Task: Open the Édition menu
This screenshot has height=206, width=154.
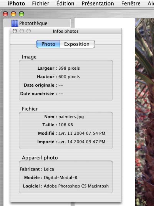Action: pos(65,3)
